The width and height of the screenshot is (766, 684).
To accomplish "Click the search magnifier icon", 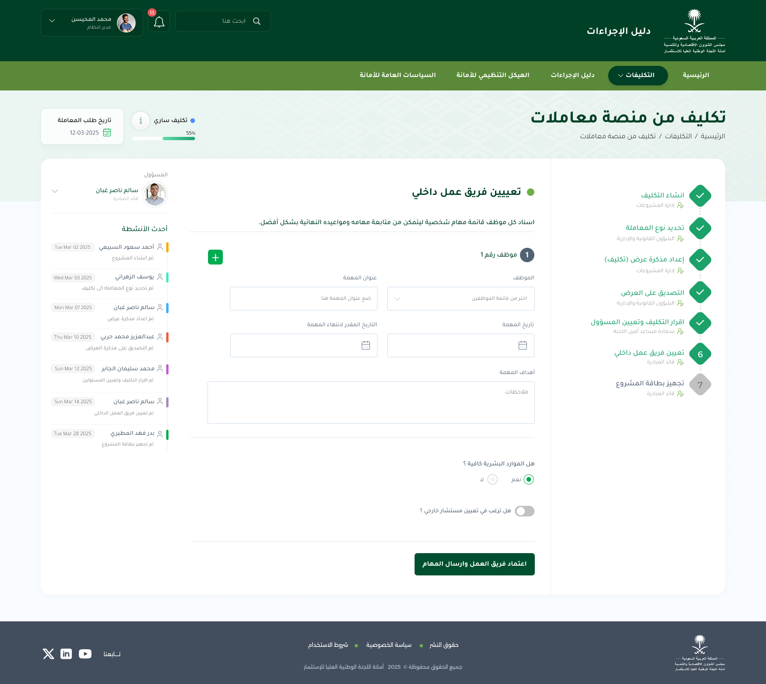I will (x=257, y=21).
